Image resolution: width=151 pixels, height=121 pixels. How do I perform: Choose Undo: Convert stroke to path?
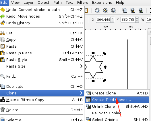click(x=42, y=10)
